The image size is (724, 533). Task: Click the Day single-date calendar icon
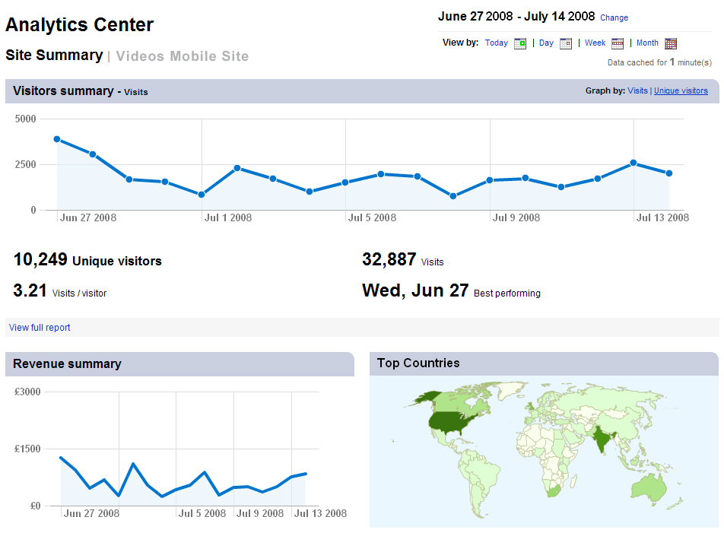(565, 43)
